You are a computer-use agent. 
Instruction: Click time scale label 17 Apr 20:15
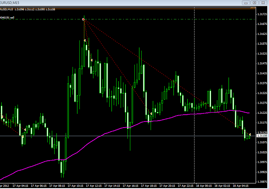point(167,186)
